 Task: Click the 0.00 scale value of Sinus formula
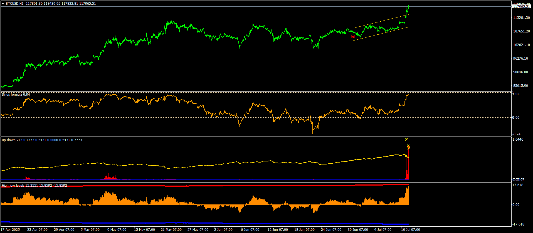click(516, 117)
